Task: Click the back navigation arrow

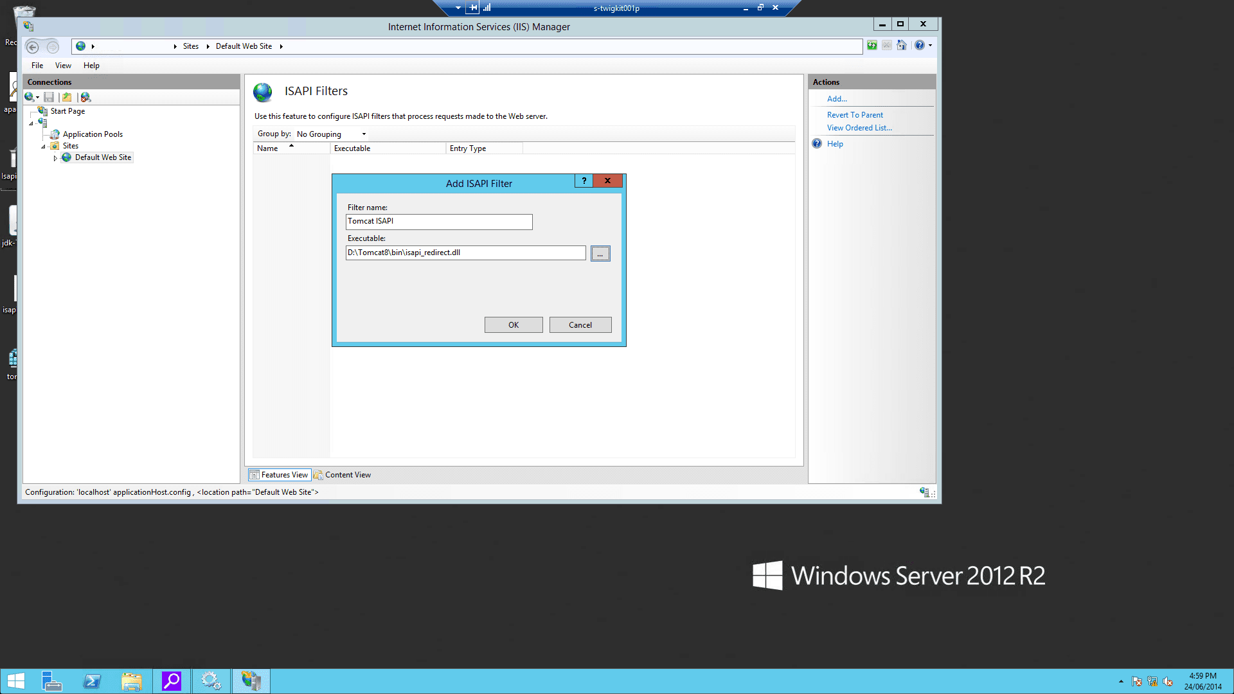Action: tap(33, 47)
